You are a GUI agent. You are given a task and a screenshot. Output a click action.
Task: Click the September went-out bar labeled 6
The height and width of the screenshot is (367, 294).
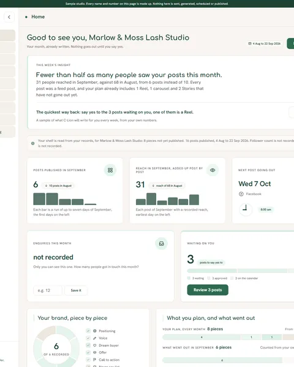click(222, 360)
